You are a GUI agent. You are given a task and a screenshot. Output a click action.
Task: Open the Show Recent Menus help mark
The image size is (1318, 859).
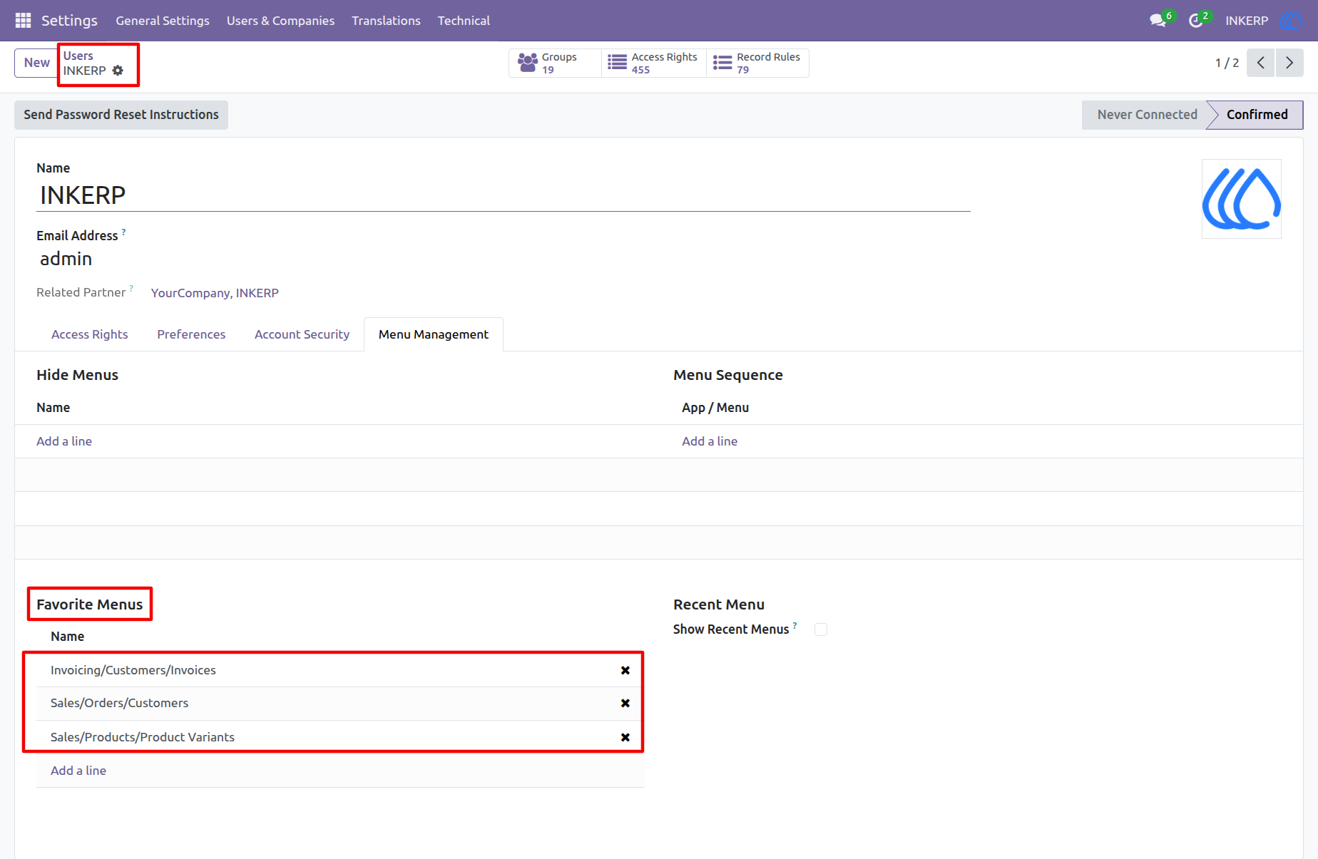[795, 626]
